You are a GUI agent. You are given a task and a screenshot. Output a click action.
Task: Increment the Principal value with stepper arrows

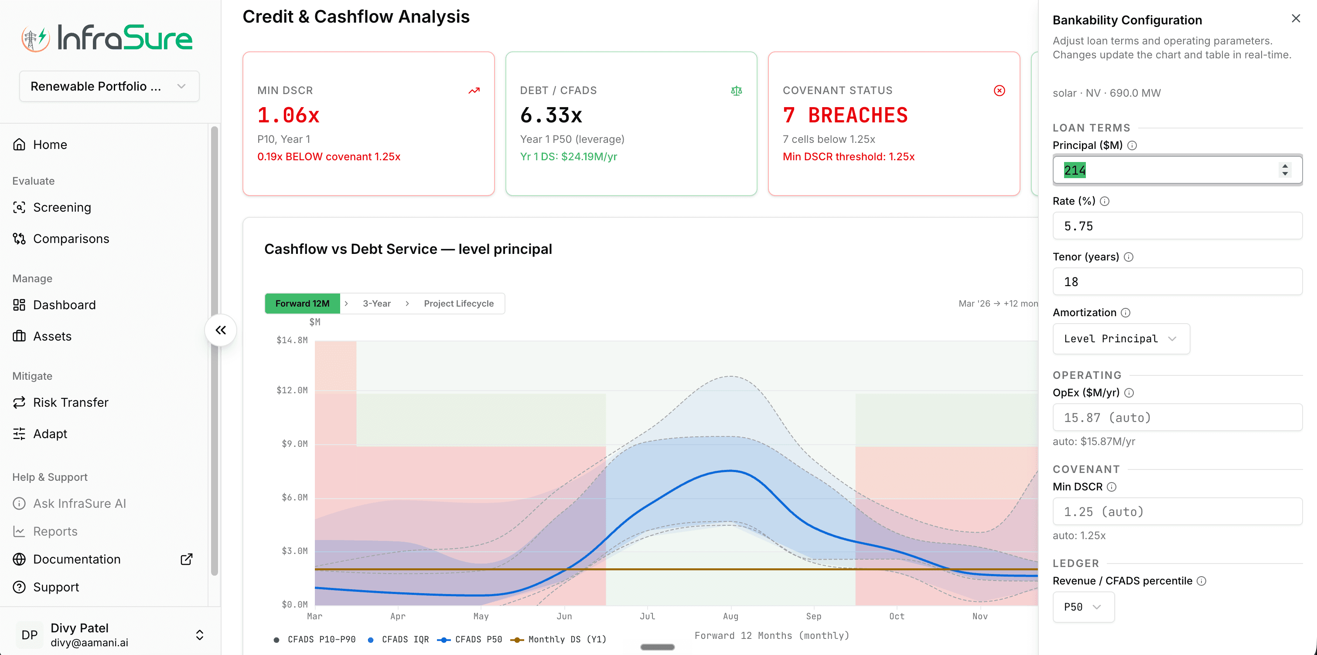(x=1285, y=165)
